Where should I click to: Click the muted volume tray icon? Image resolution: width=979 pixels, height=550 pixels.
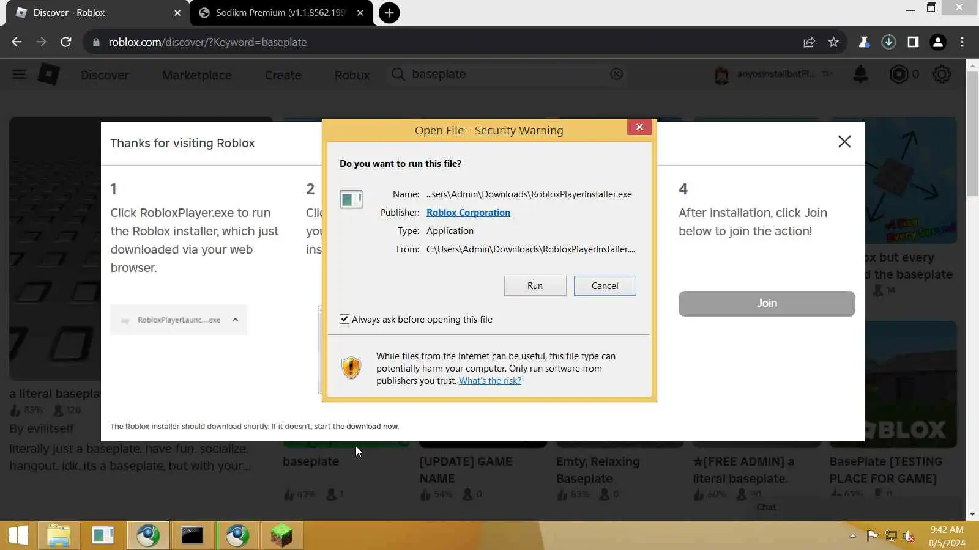909,536
